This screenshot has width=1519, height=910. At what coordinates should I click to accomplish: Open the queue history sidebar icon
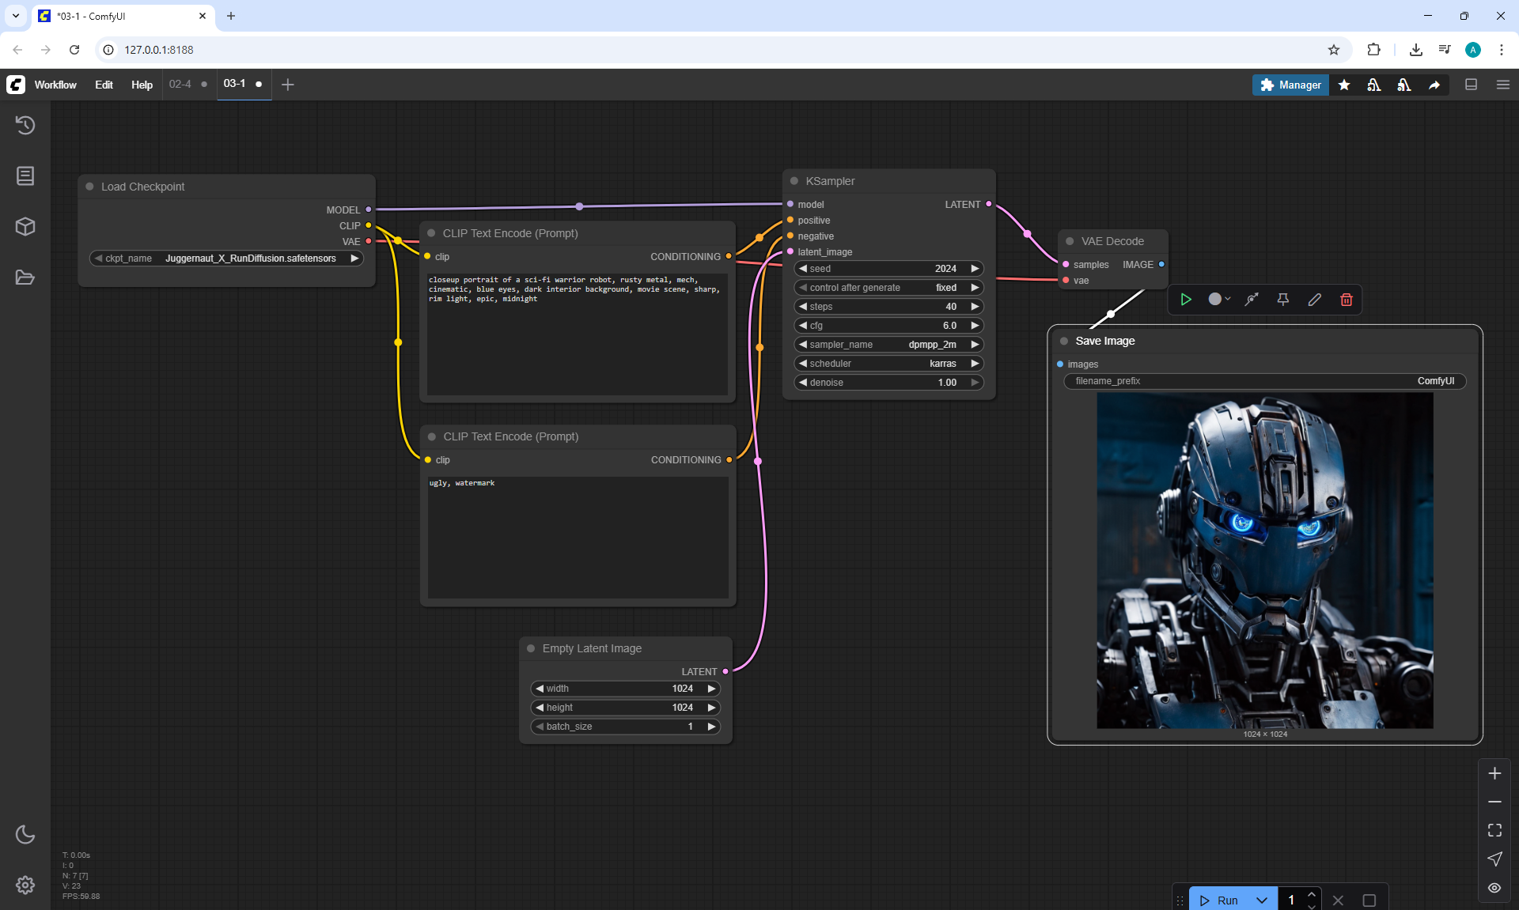pyautogui.click(x=25, y=125)
